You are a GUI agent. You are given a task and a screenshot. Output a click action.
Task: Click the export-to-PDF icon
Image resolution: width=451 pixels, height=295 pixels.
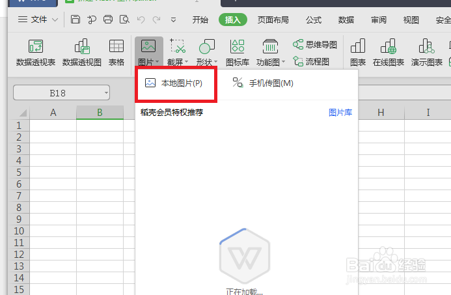[92, 20]
